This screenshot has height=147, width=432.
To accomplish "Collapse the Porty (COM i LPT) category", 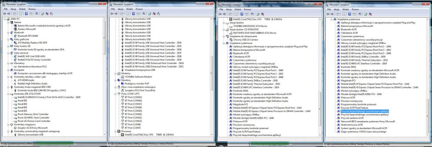I will 115,93.
